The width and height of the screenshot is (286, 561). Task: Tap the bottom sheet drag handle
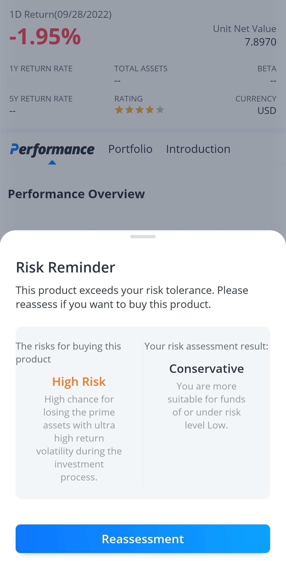(143, 237)
